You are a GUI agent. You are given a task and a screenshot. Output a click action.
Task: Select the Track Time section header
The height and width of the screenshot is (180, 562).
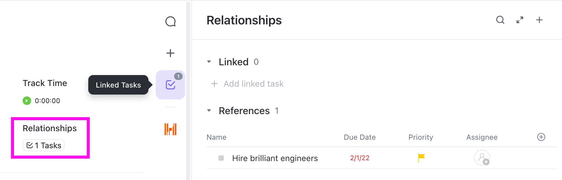pyautogui.click(x=45, y=83)
